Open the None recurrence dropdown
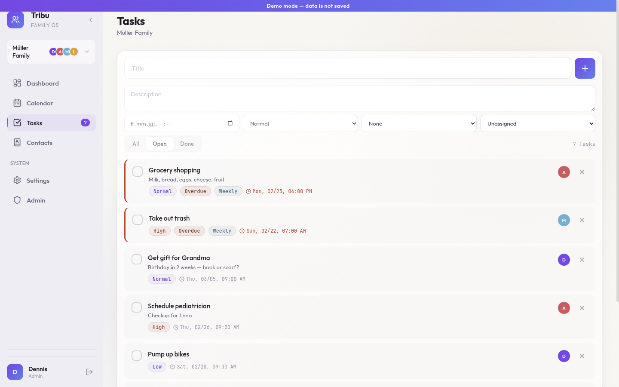The height and width of the screenshot is (387, 619). click(419, 123)
